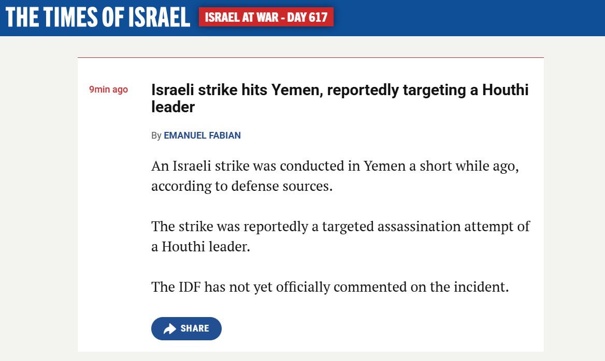Image resolution: width=605 pixels, height=361 pixels.
Task: Open the Israeli strike hits Yemen headline
Action: 340,98
